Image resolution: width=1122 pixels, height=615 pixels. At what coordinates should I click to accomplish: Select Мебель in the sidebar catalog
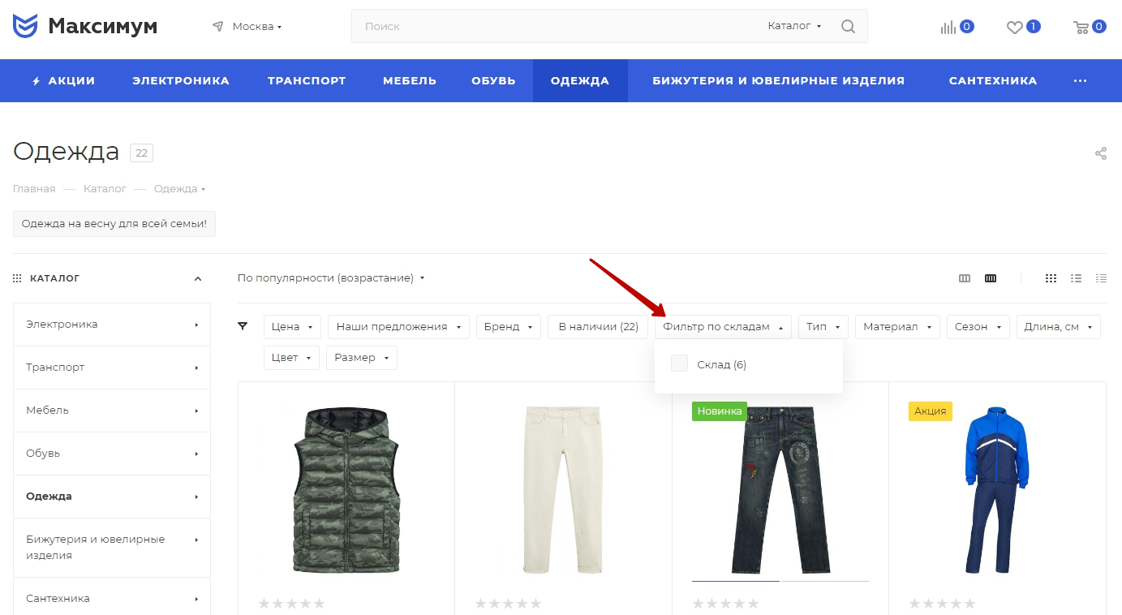pos(112,411)
